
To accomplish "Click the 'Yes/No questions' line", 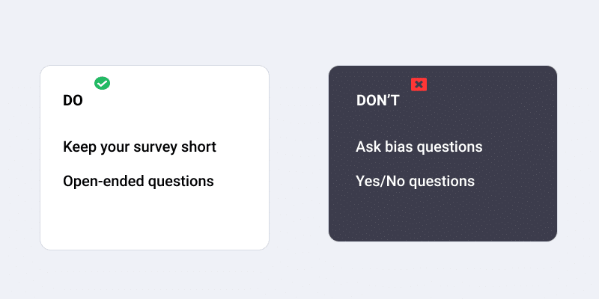I will 415,182.
